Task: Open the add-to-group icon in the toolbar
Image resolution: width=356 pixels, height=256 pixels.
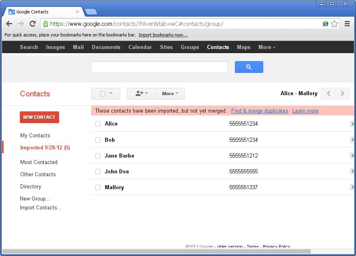Action: pyautogui.click(x=141, y=94)
